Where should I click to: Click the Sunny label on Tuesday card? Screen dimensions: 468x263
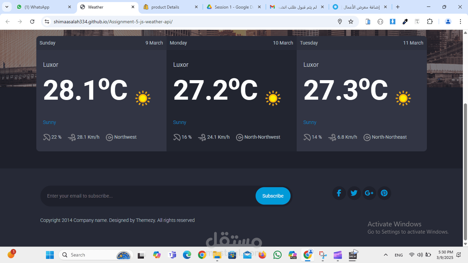(x=310, y=122)
